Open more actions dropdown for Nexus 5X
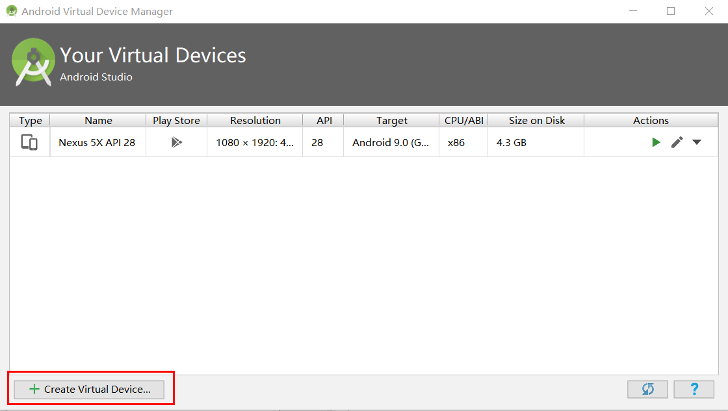The height and width of the screenshot is (411, 728). click(696, 142)
